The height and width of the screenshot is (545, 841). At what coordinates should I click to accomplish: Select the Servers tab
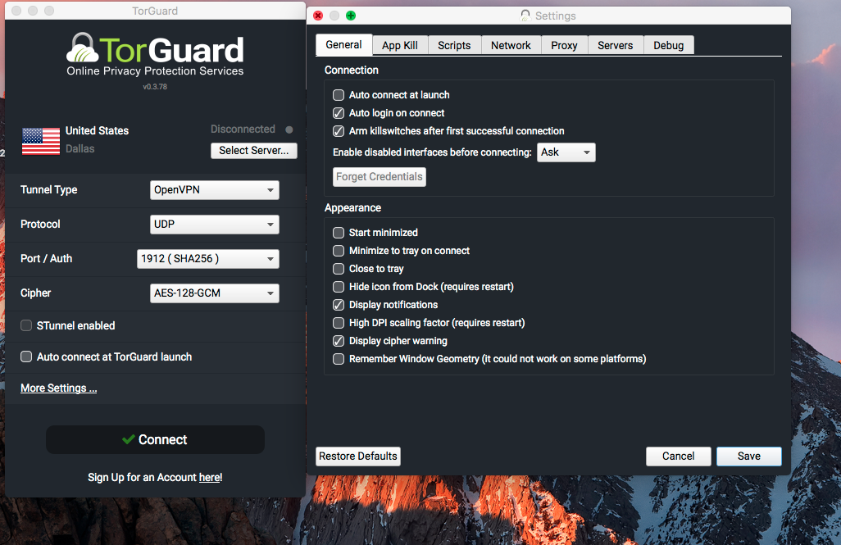click(x=616, y=46)
